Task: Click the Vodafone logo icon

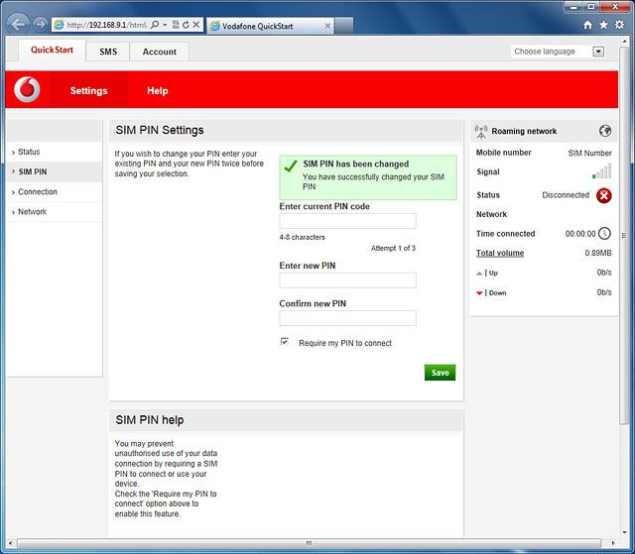Action: [x=27, y=90]
